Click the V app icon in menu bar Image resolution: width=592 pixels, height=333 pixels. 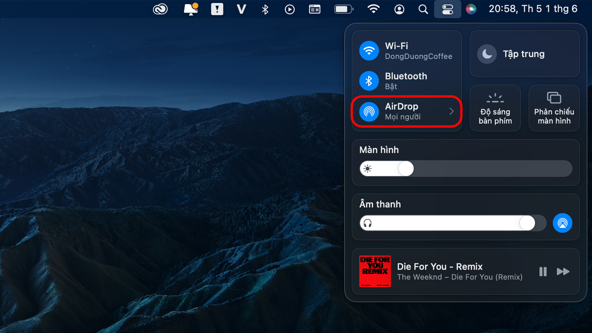pos(241,9)
